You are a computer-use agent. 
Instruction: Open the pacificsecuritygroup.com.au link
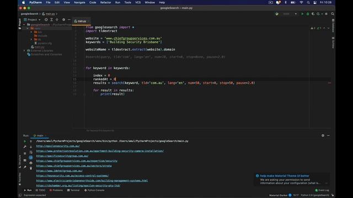point(62,156)
